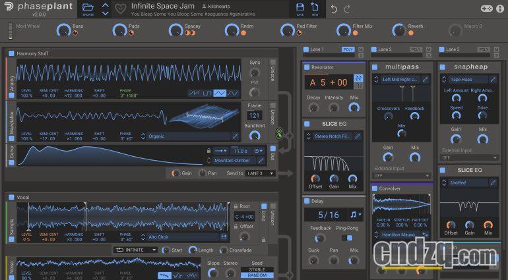The height and width of the screenshot is (280, 508).
Task: Undo the last action
Action: click(333, 9)
